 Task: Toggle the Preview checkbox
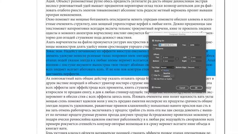[x=153, y=87]
